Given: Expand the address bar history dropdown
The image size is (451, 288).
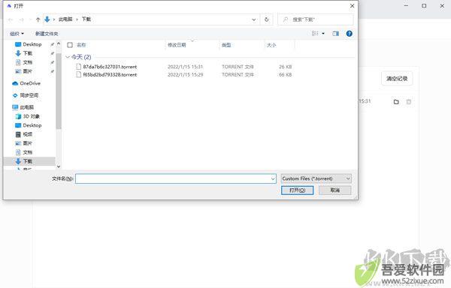Looking at the screenshot, I should click(254, 19).
